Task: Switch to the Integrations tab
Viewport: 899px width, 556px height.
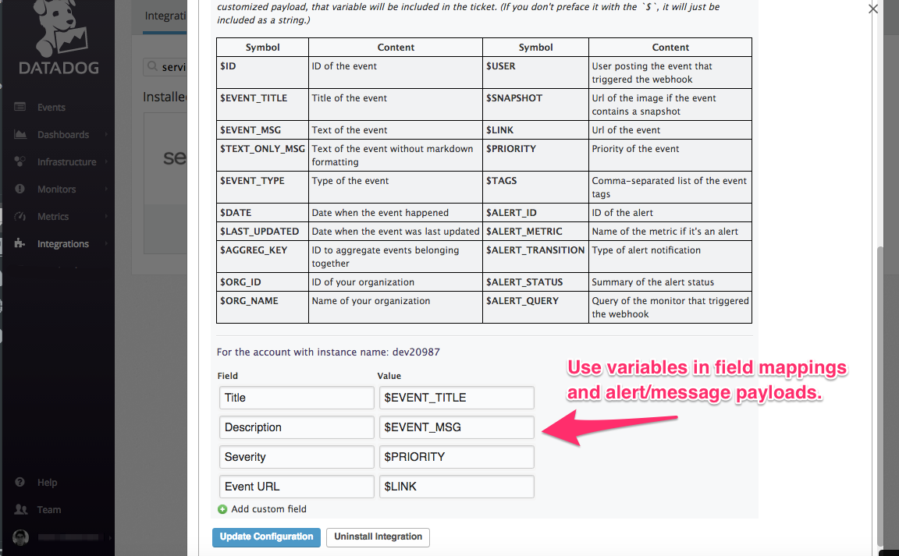Action: tap(165, 16)
